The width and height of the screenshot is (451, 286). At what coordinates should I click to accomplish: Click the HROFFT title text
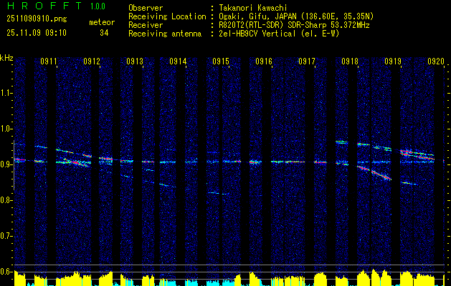pos(44,6)
